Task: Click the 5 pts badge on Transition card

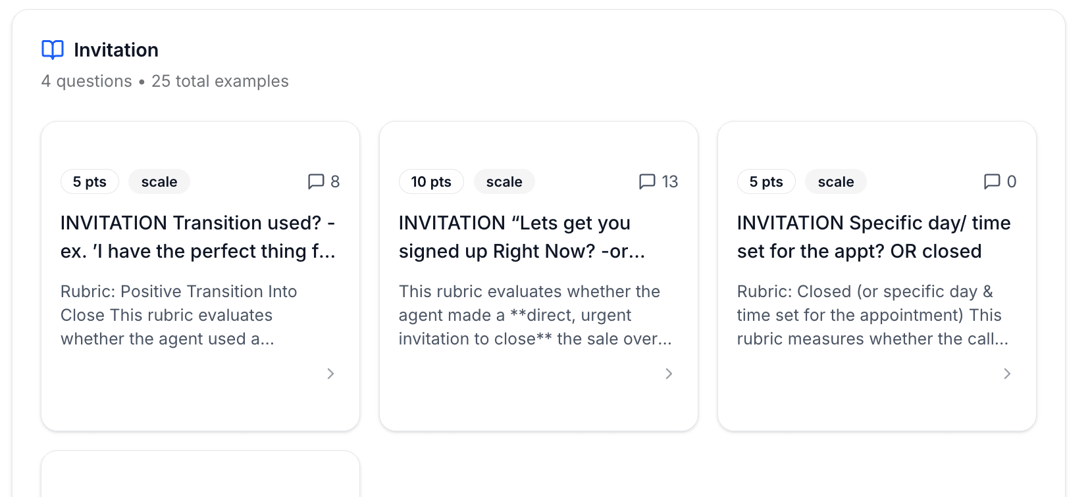Action: [90, 181]
